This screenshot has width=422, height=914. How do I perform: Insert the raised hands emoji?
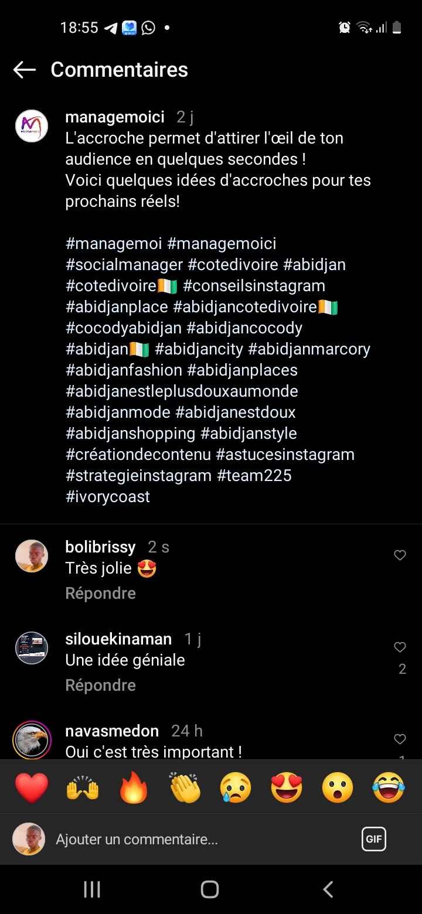point(83,788)
